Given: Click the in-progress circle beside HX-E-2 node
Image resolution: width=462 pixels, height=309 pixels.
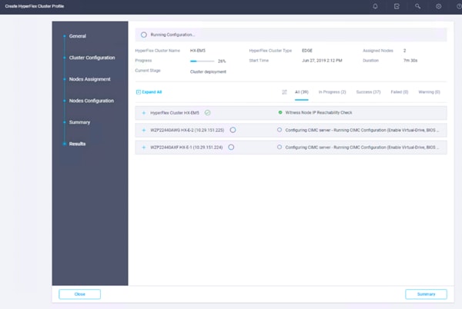Looking at the screenshot, I should (x=233, y=130).
